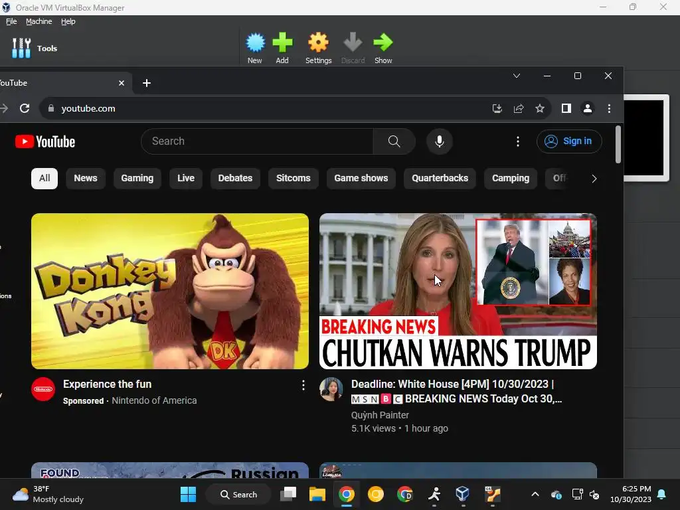This screenshot has width=680, height=510.
Task: Click the VirtualBox cube icon on taskbar
Action: [x=462, y=494]
